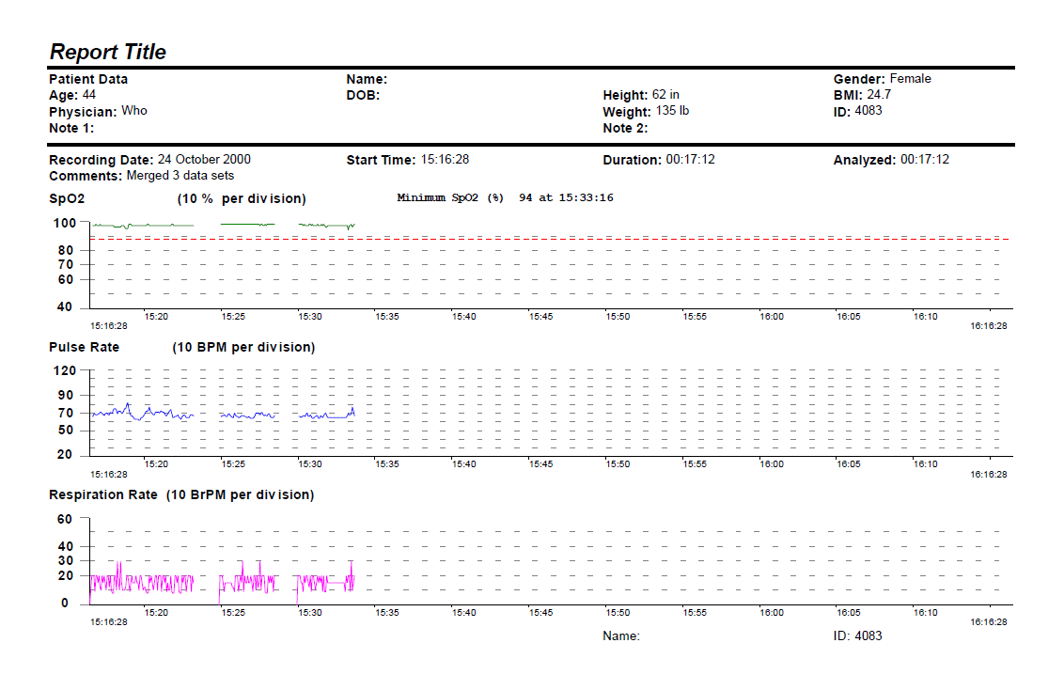
Task: Select the "Minimum SpO2 (%) 94 at 15:33:16" note
Action: pos(505,198)
